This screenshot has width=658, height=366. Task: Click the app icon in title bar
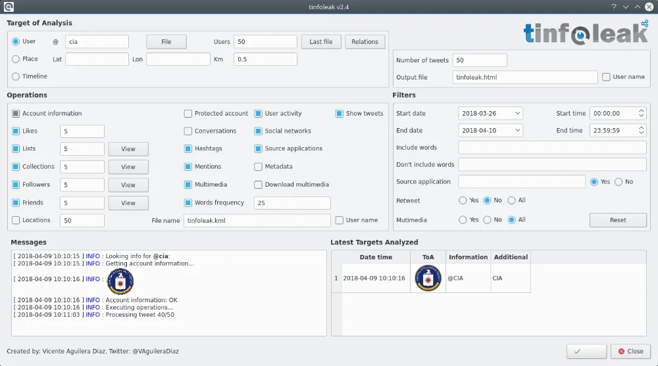(7, 7)
